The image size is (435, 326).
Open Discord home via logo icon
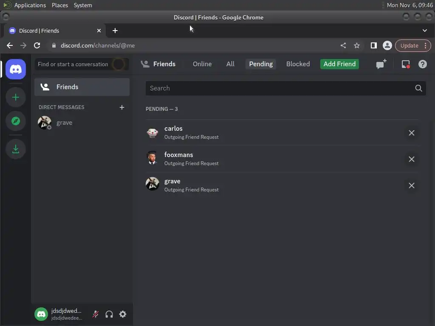pos(16,69)
